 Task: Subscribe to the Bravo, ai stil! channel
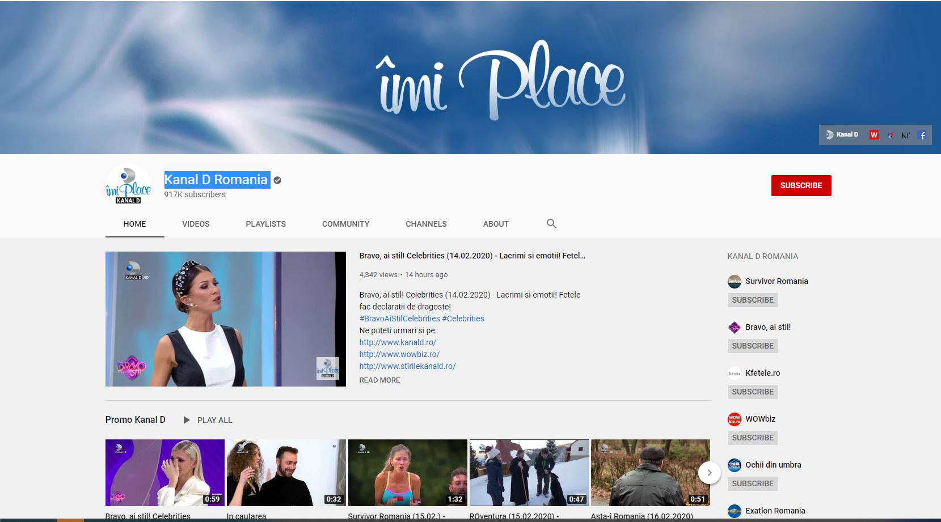[x=753, y=346]
